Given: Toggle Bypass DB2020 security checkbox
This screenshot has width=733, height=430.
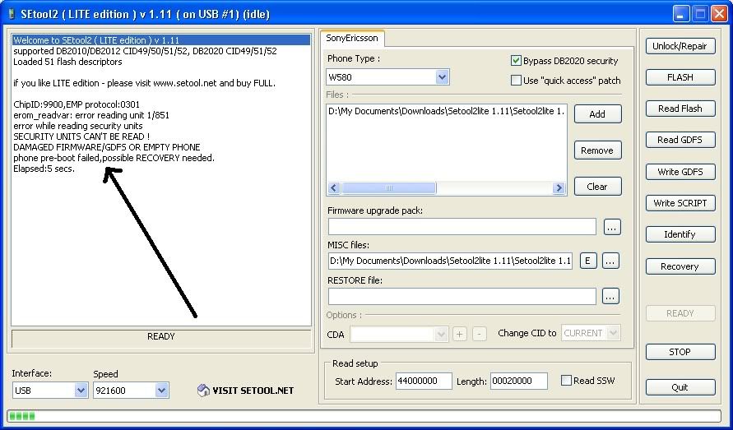Looking at the screenshot, I should [516, 61].
